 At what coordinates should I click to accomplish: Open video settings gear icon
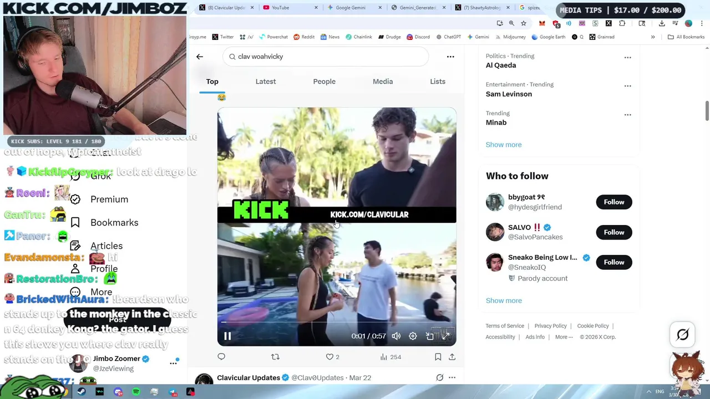point(413,336)
